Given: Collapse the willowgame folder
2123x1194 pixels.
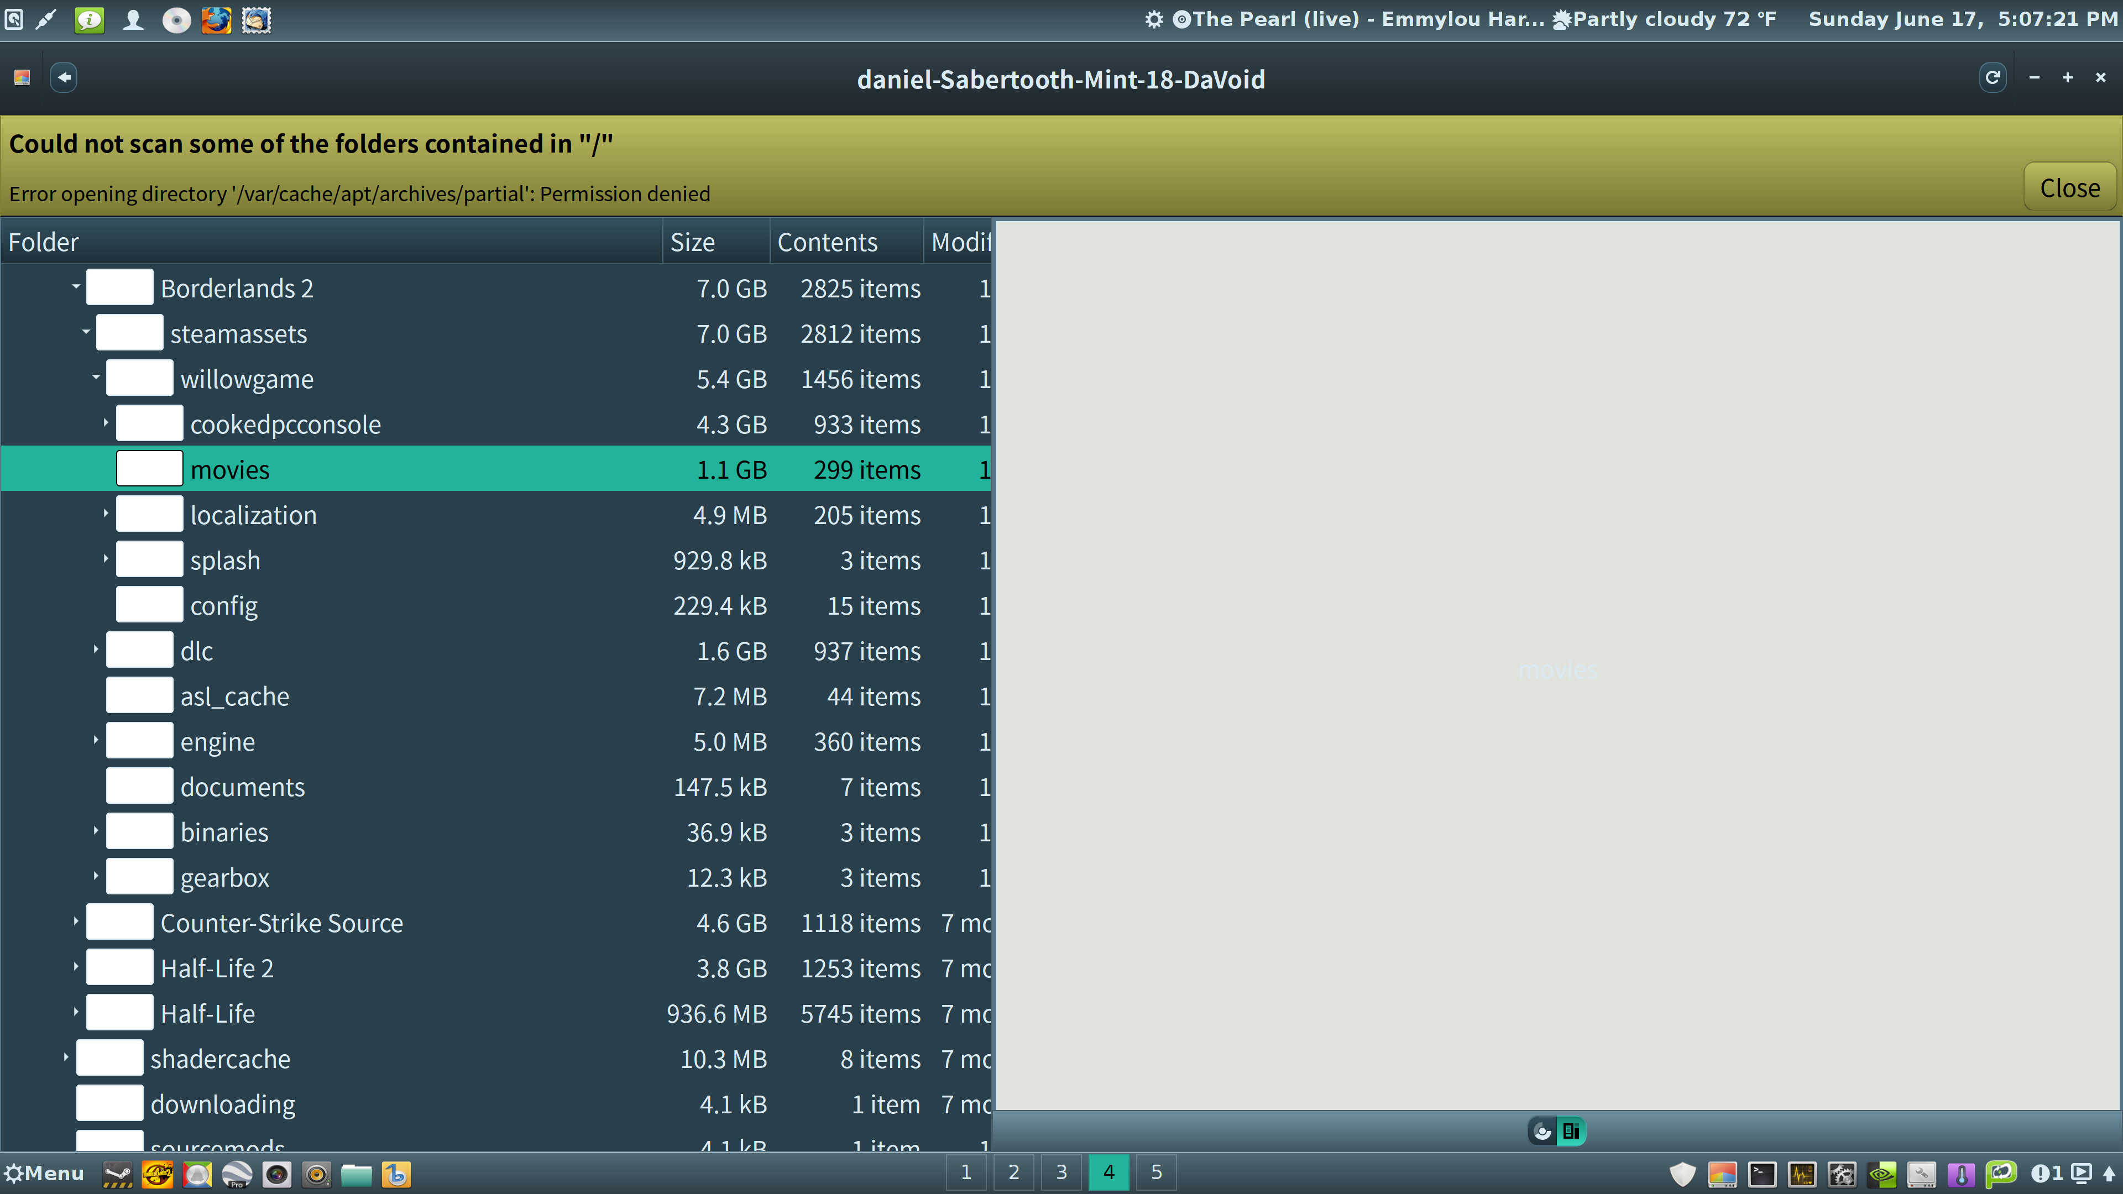Looking at the screenshot, I should tap(96, 378).
